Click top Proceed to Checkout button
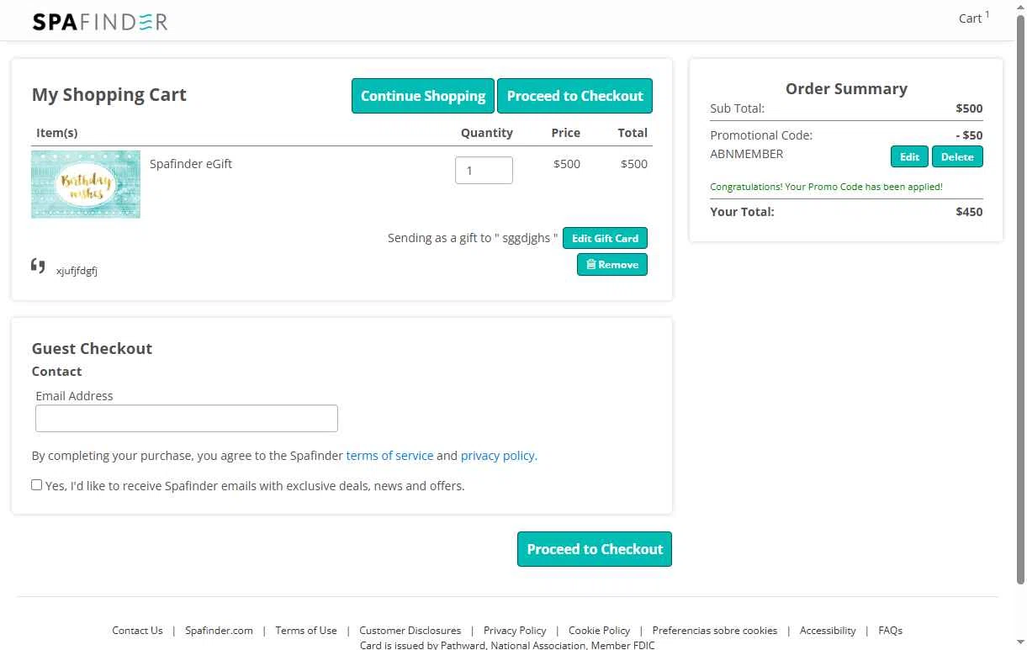Image resolution: width=1027 pixels, height=650 pixels. click(x=574, y=96)
